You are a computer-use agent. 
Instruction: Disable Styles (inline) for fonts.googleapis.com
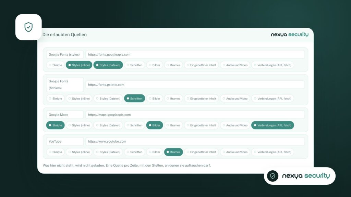(x=79, y=65)
